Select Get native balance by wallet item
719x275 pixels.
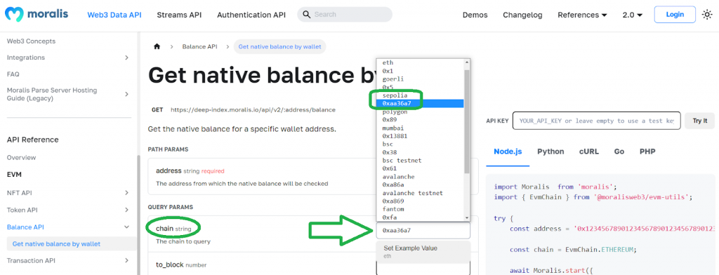(72, 244)
